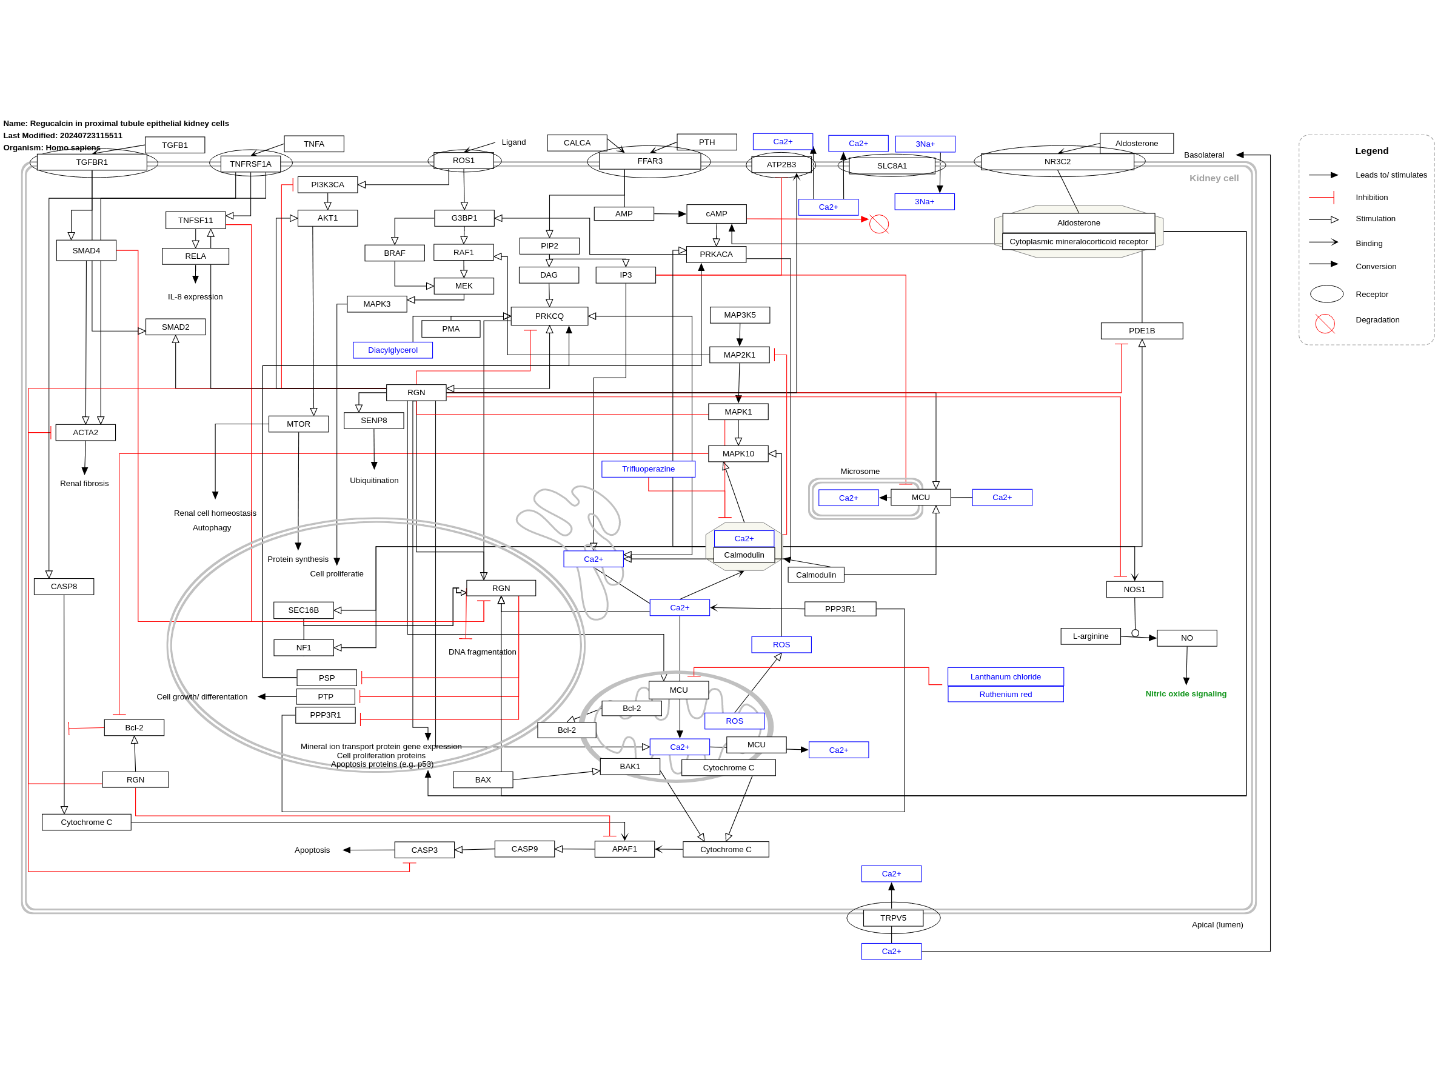Screen dimensions: 1455x1091
Task: Select the Lanthanum chloride box
Action: pyautogui.click(x=1006, y=678)
